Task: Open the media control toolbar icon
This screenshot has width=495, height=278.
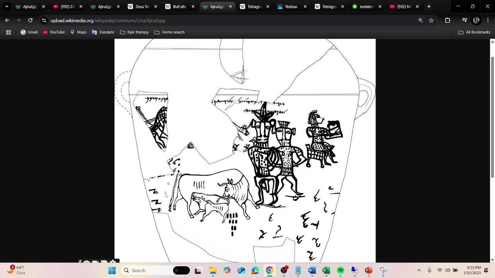Action: [465, 20]
